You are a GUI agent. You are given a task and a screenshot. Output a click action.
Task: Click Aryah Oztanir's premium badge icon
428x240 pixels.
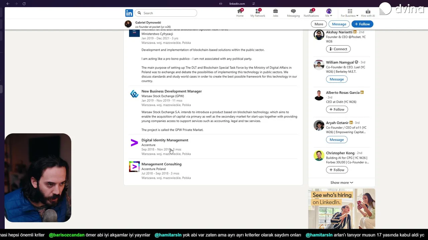pos(351,123)
